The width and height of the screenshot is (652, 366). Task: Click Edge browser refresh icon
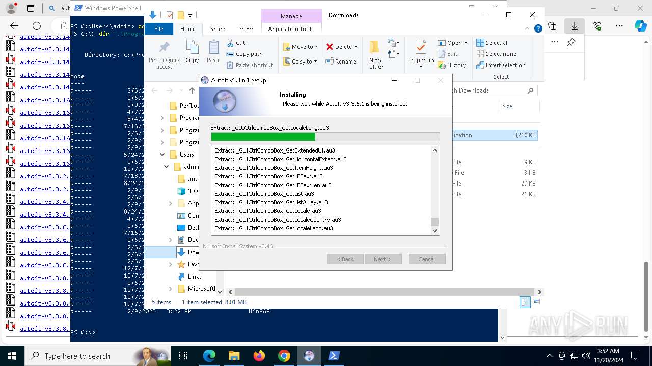click(x=37, y=26)
